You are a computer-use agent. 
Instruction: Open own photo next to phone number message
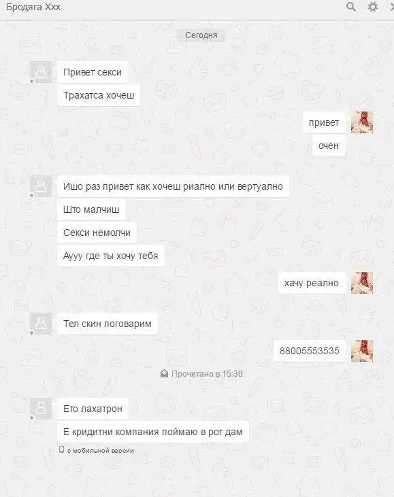(362, 351)
